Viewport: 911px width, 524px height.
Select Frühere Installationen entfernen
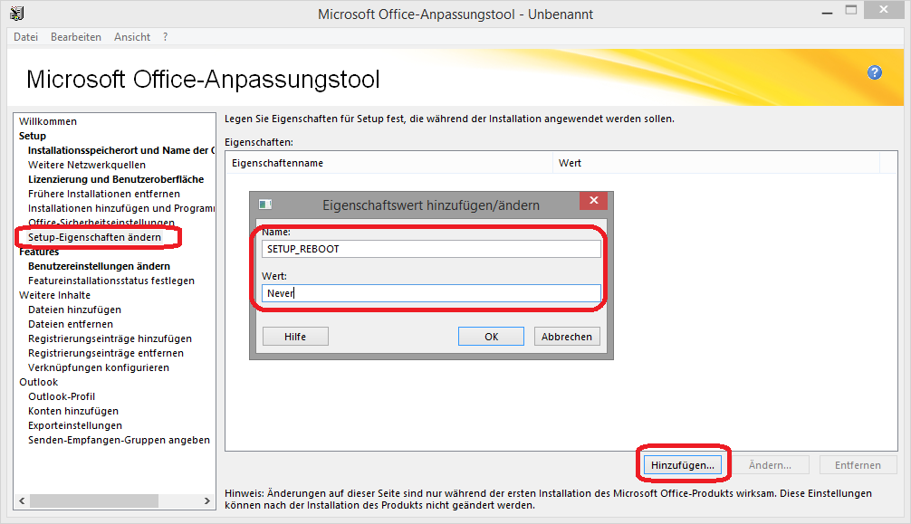(x=104, y=194)
